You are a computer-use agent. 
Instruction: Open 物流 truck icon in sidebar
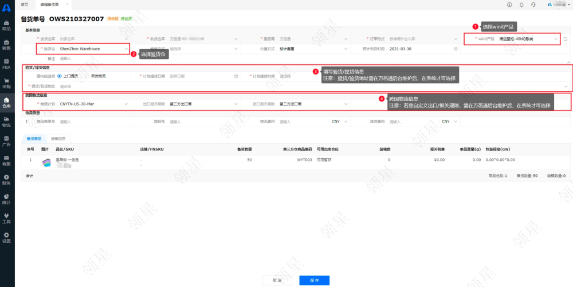tap(6, 122)
